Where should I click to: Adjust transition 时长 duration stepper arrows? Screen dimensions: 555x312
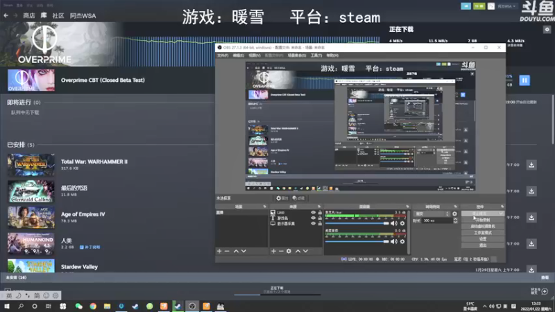click(x=455, y=220)
